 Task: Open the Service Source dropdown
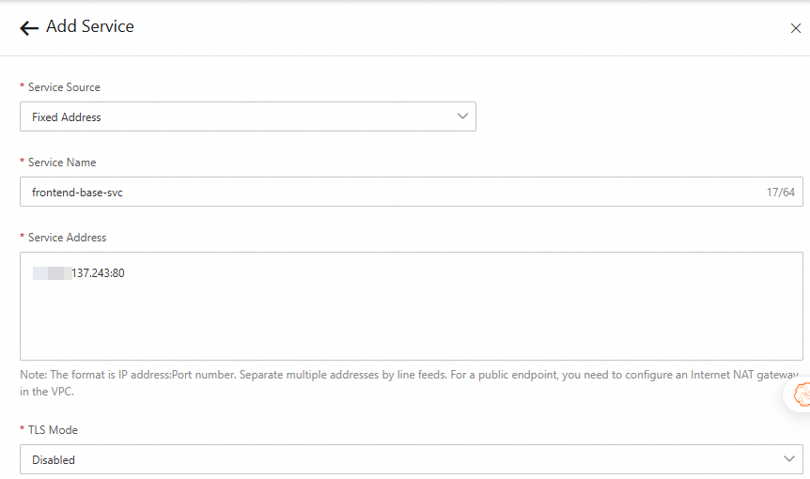[247, 116]
